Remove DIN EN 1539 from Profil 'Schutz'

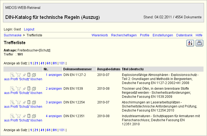(x=23, y=93)
